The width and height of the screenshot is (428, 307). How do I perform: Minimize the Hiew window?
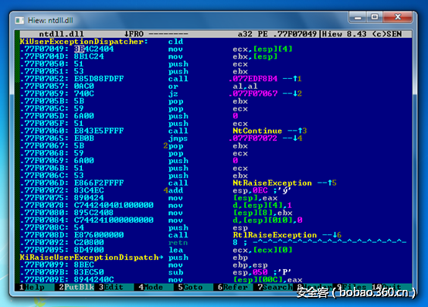click(358, 17)
